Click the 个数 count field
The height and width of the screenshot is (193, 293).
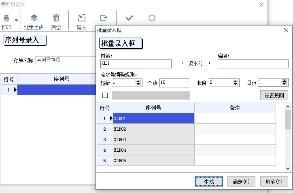pos(175,83)
